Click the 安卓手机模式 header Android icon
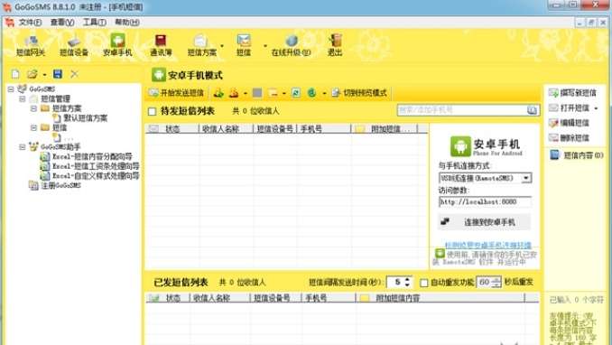Screen dimensions: 612x345 pyautogui.click(x=159, y=75)
